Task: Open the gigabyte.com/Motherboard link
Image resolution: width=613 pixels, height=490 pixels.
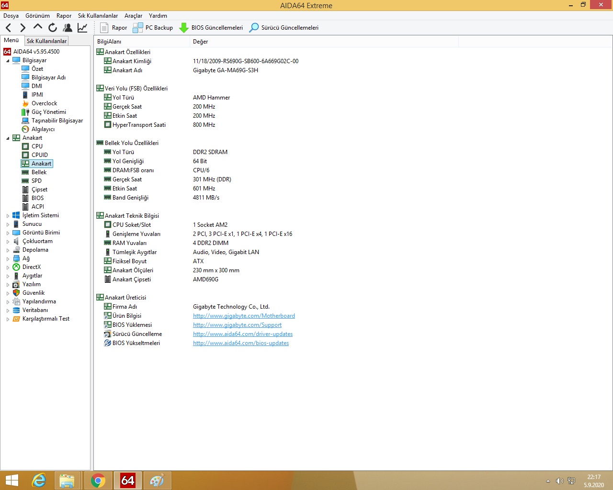Action: [244, 316]
